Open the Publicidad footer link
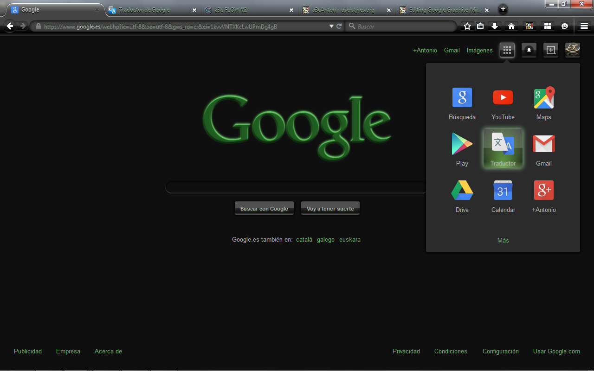 (x=28, y=352)
